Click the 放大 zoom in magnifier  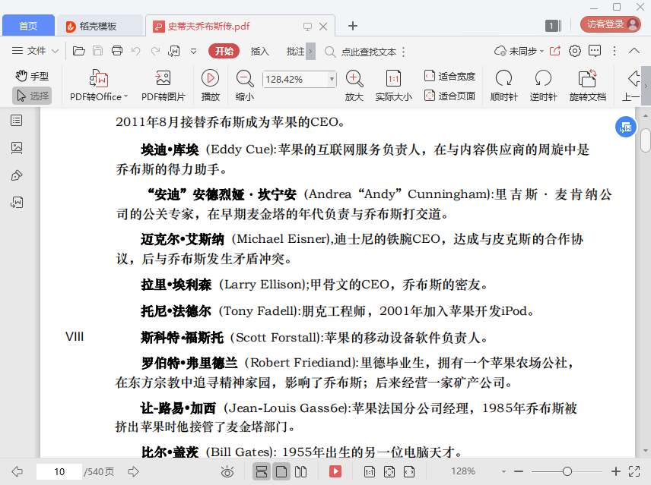tap(354, 85)
